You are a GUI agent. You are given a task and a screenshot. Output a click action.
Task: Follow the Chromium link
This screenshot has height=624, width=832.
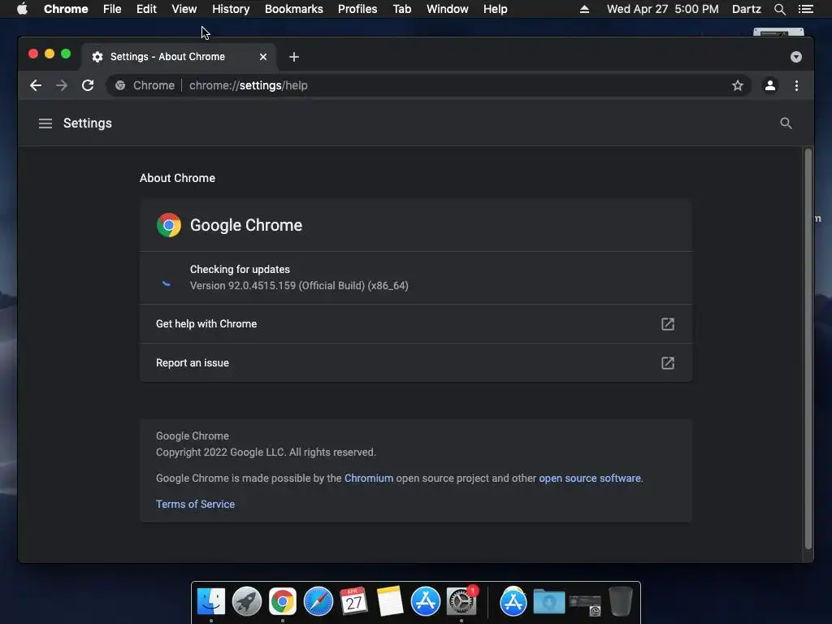[x=369, y=478]
